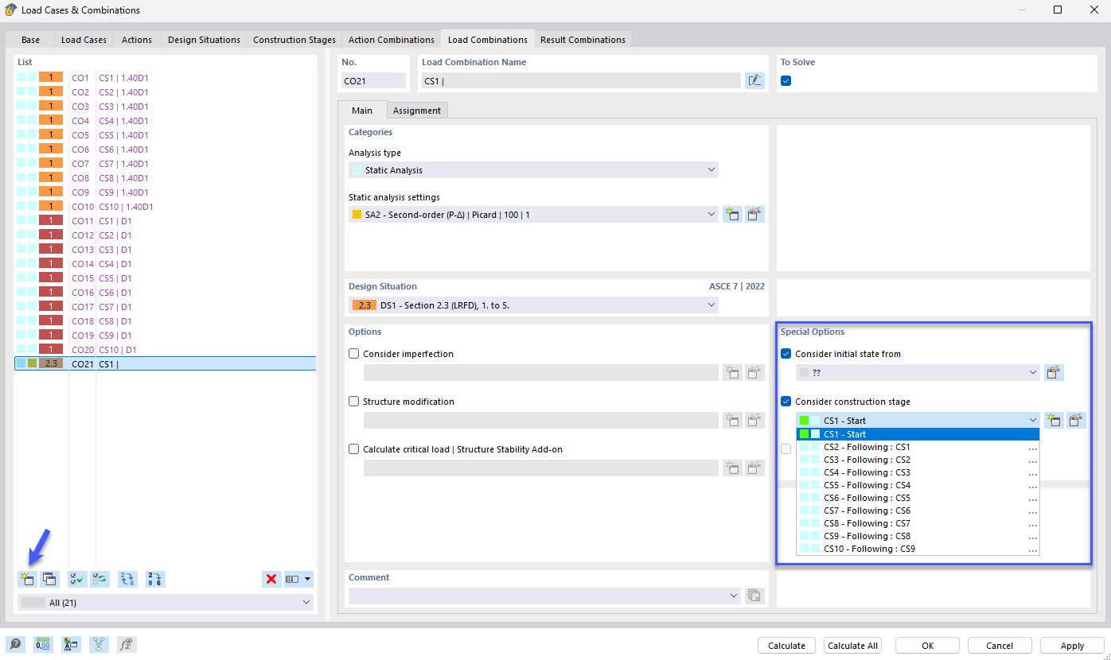Open the initial state '??' dropdown
The height and width of the screenshot is (660, 1111).
[918, 372]
